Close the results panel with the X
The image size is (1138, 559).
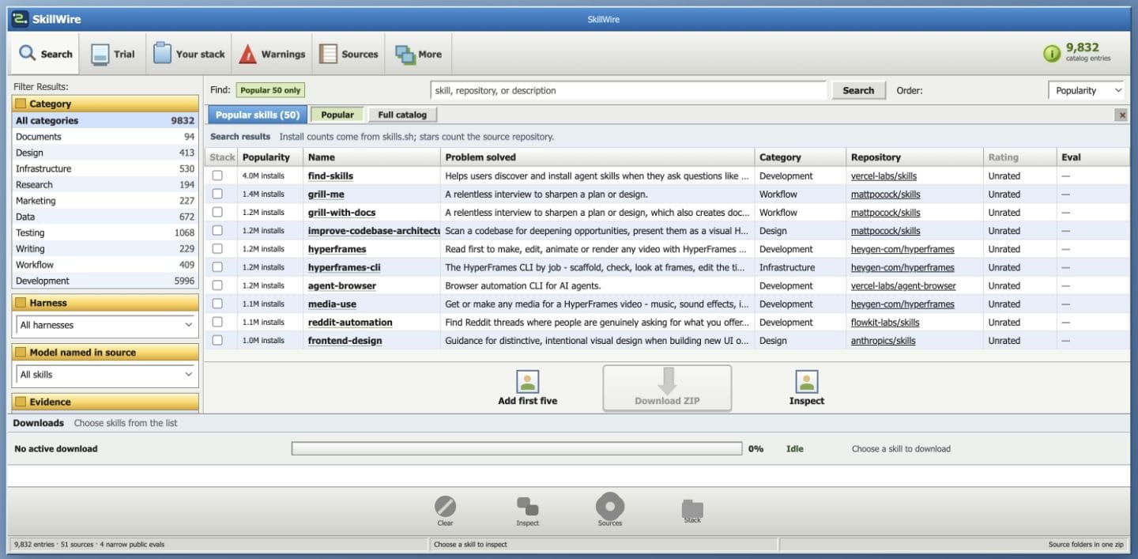pyautogui.click(x=1121, y=115)
